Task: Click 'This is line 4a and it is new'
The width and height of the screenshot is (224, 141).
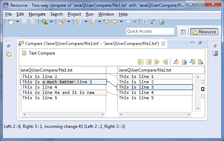Action: click(64, 92)
